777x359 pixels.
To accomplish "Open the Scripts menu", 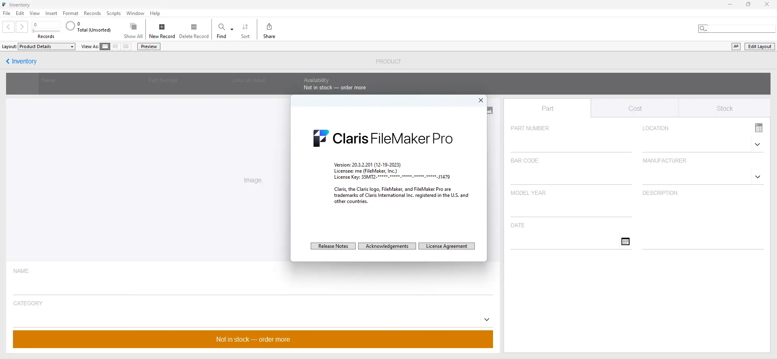I will (113, 13).
